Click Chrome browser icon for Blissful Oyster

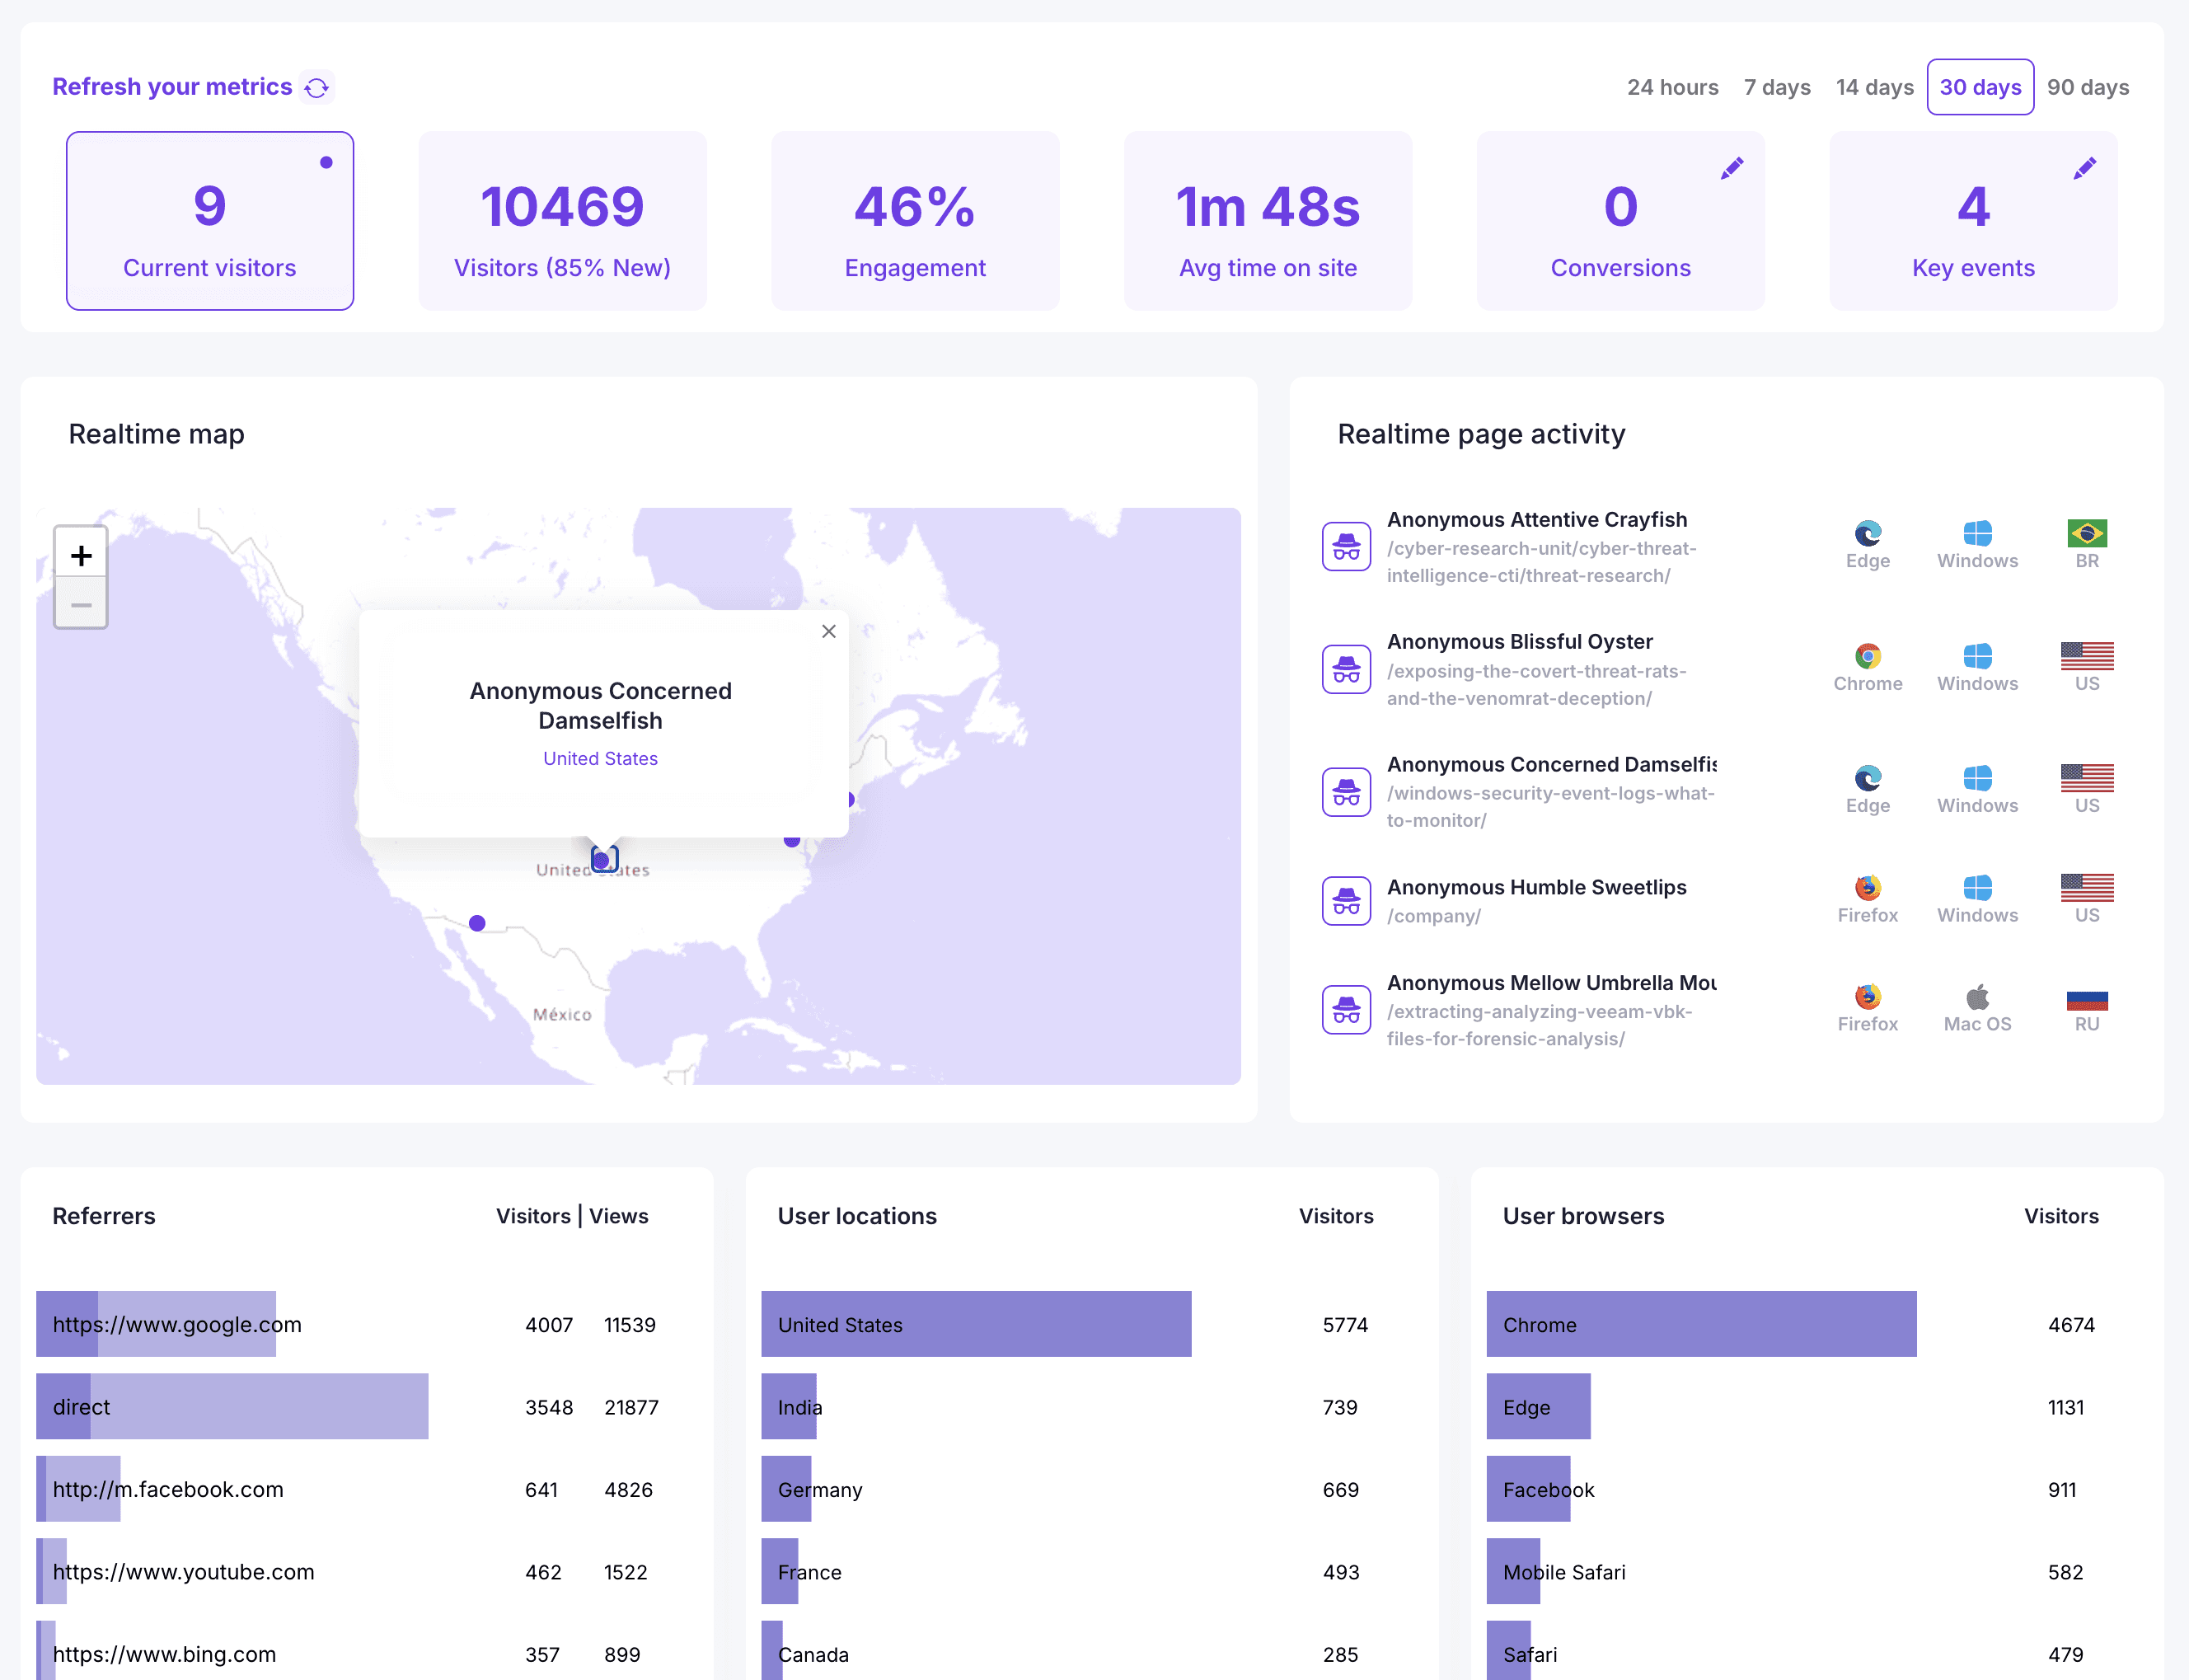coord(1867,656)
